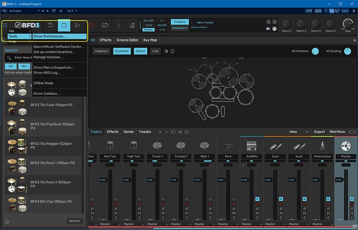358x230 pixels.
Task: Choose Show Preferences... menu item
Action: click(x=59, y=36)
